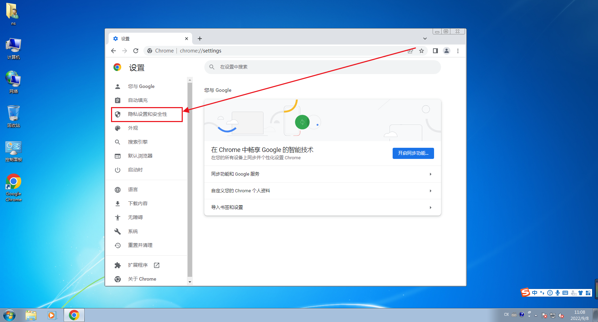
Task: Open the 系统 settings section
Action: tap(147, 231)
